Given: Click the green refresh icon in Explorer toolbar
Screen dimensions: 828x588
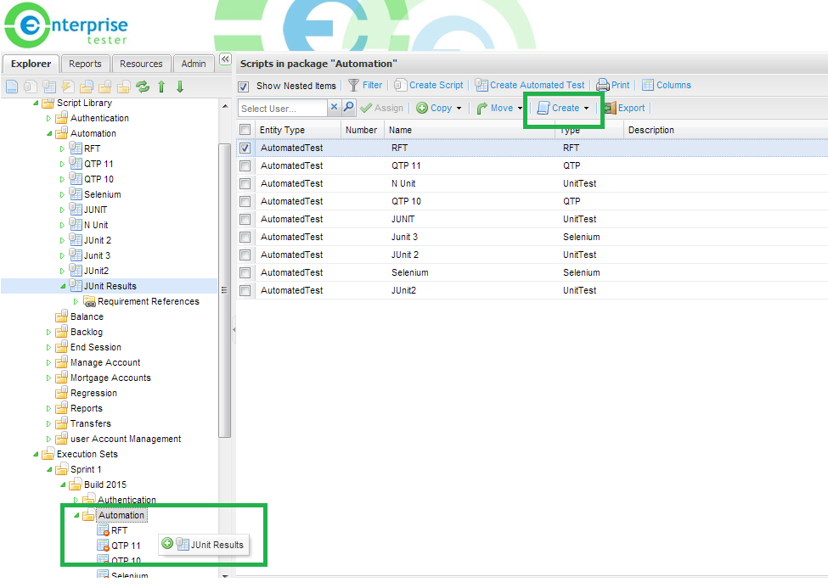Looking at the screenshot, I should tap(143, 87).
